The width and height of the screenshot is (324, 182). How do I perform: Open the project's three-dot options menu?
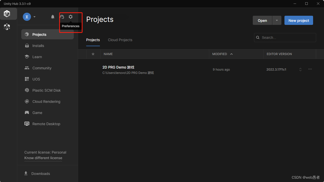(x=310, y=69)
